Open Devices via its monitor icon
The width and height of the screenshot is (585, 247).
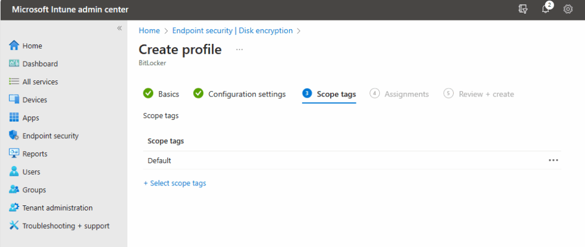14,100
